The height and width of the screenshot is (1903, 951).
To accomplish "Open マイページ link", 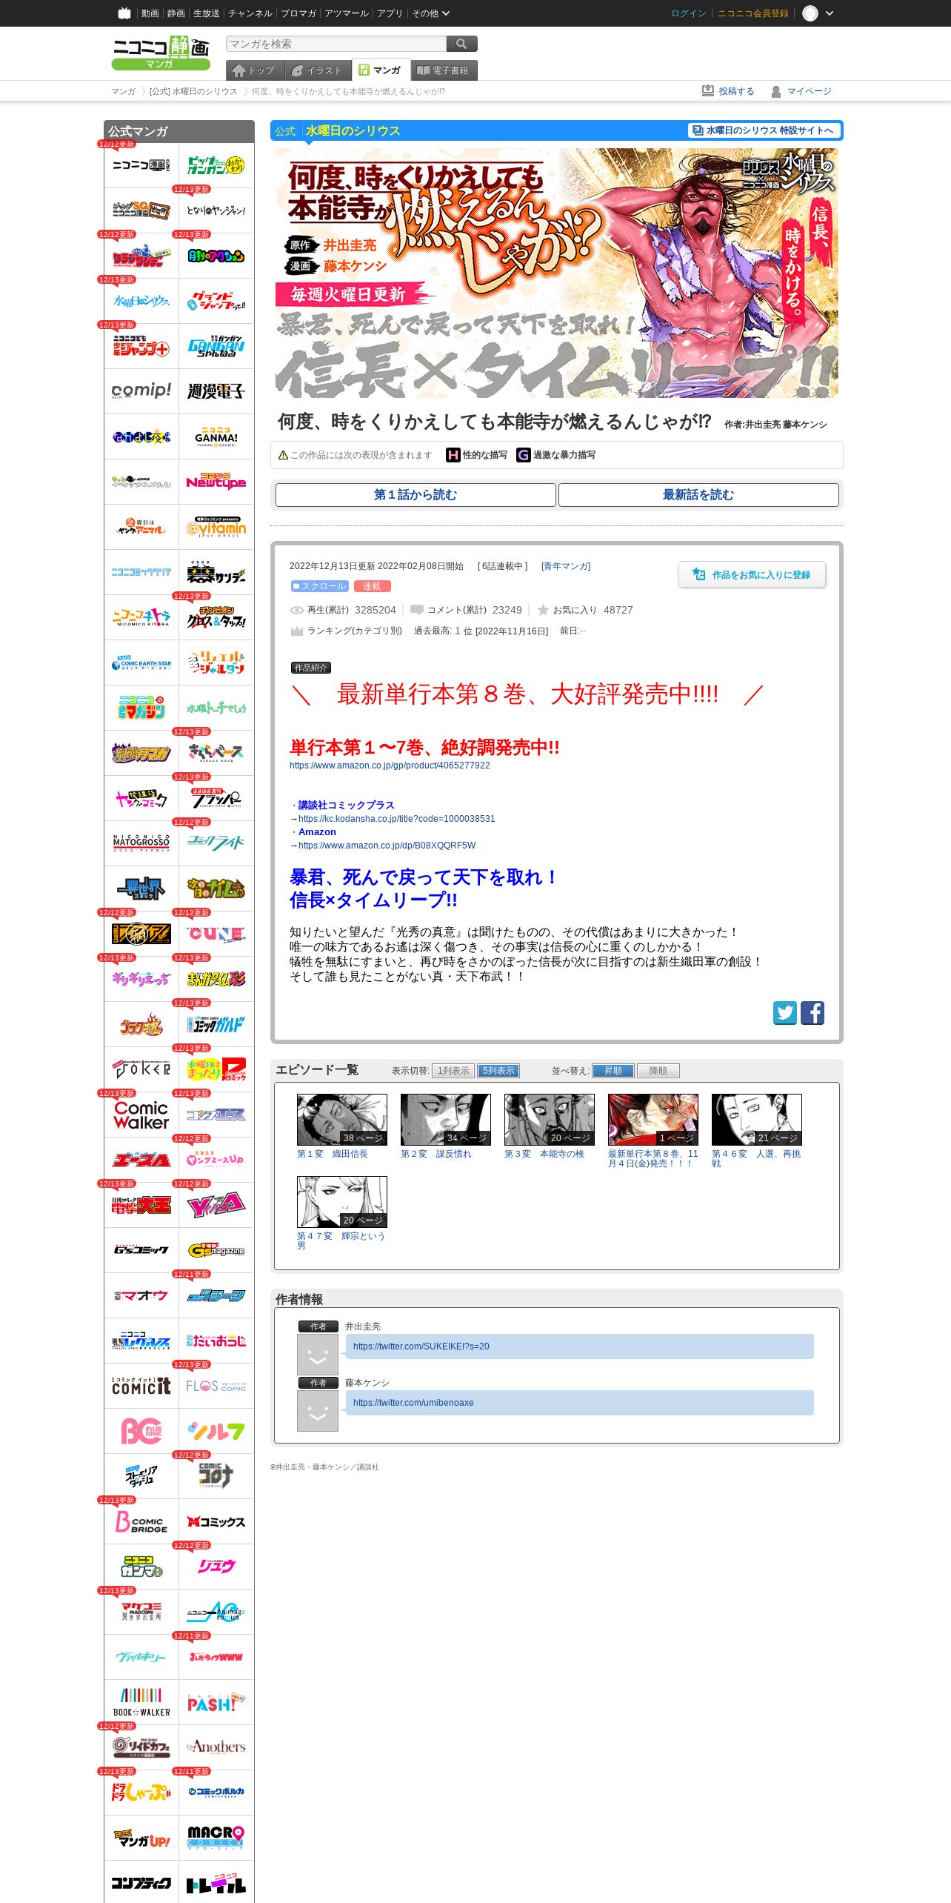I will (801, 91).
